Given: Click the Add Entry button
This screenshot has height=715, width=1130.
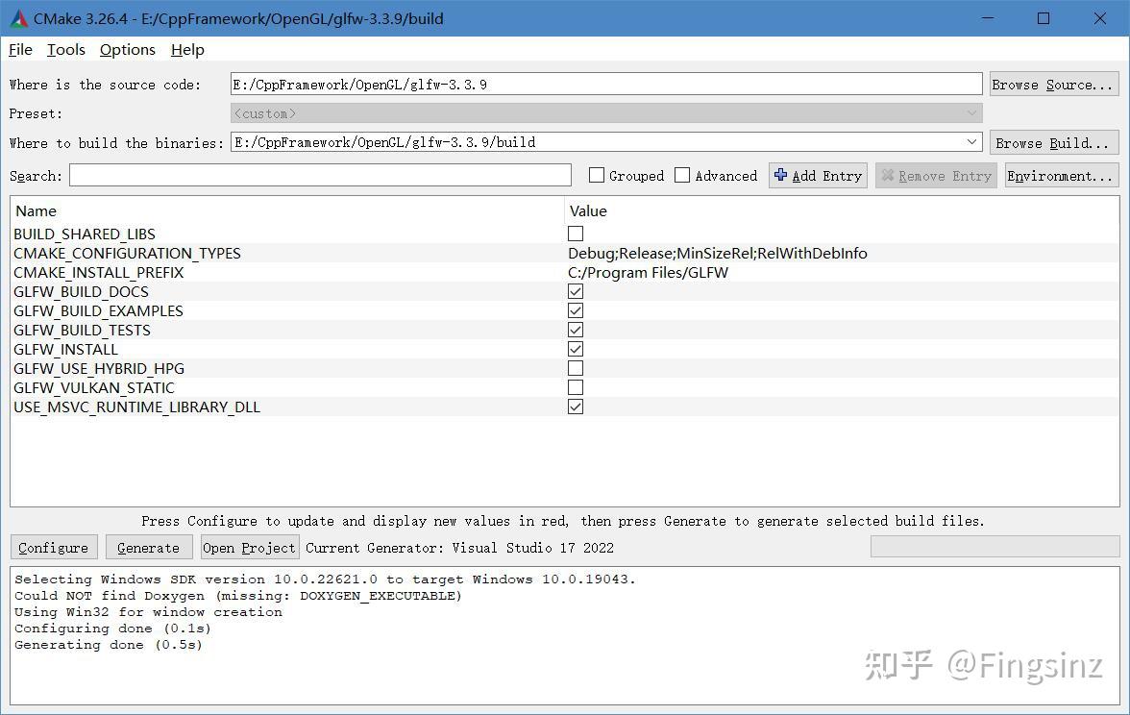Looking at the screenshot, I should click(818, 175).
